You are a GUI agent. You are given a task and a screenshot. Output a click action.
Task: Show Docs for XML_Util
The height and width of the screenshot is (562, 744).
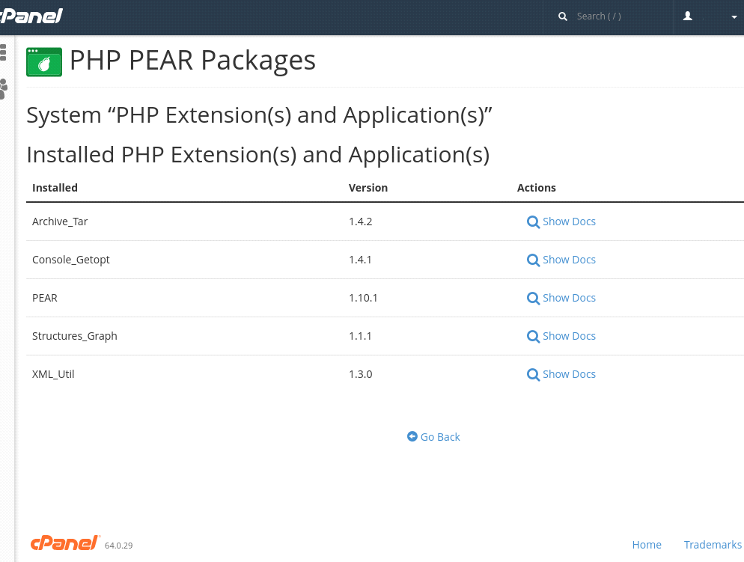(x=569, y=374)
